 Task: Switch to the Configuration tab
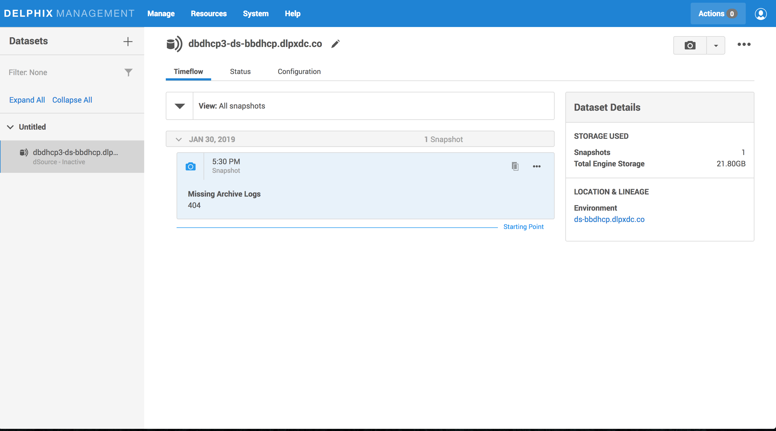click(299, 71)
